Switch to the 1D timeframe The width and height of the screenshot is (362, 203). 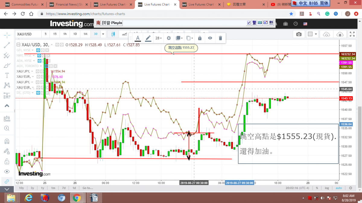[x=75, y=34]
